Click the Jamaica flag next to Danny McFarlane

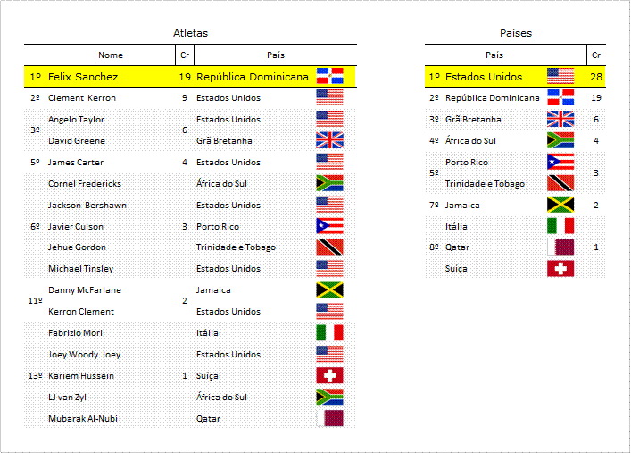[329, 289]
